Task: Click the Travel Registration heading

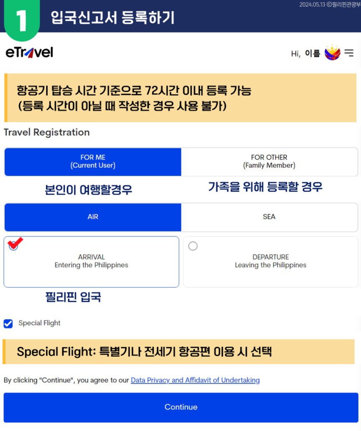Action: (x=47, y=132)
